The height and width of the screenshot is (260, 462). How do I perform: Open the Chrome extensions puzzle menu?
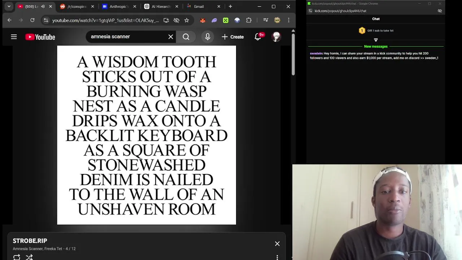pyautogui.click(x=249, y=20)
